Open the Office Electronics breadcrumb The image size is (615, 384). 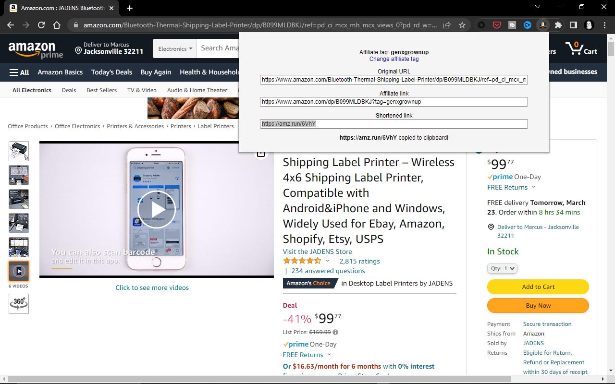[77, 126]
